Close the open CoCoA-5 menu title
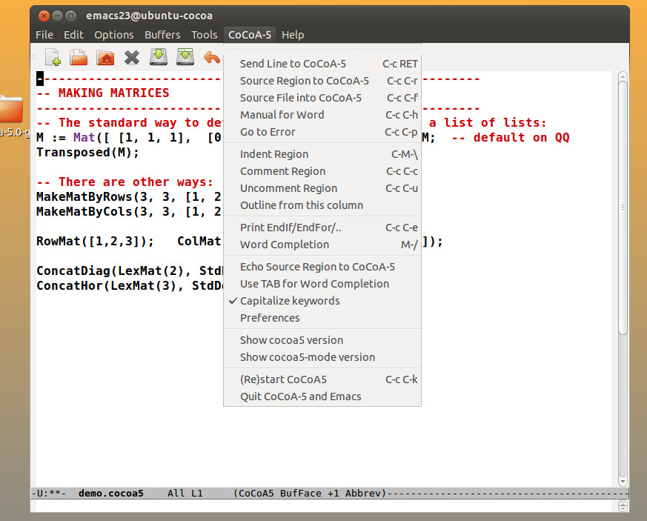Image resolution: width=647 pixels, height=521 pixels. coord(250,35)
